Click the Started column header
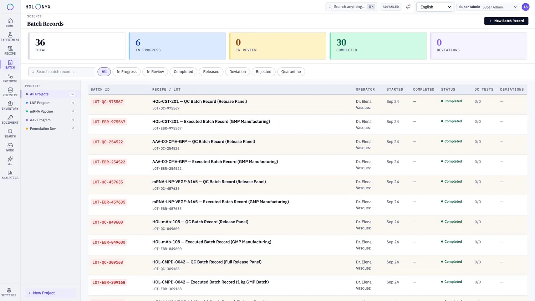The width and height of the screenshot is (535, 301). (x=395, y=90)
